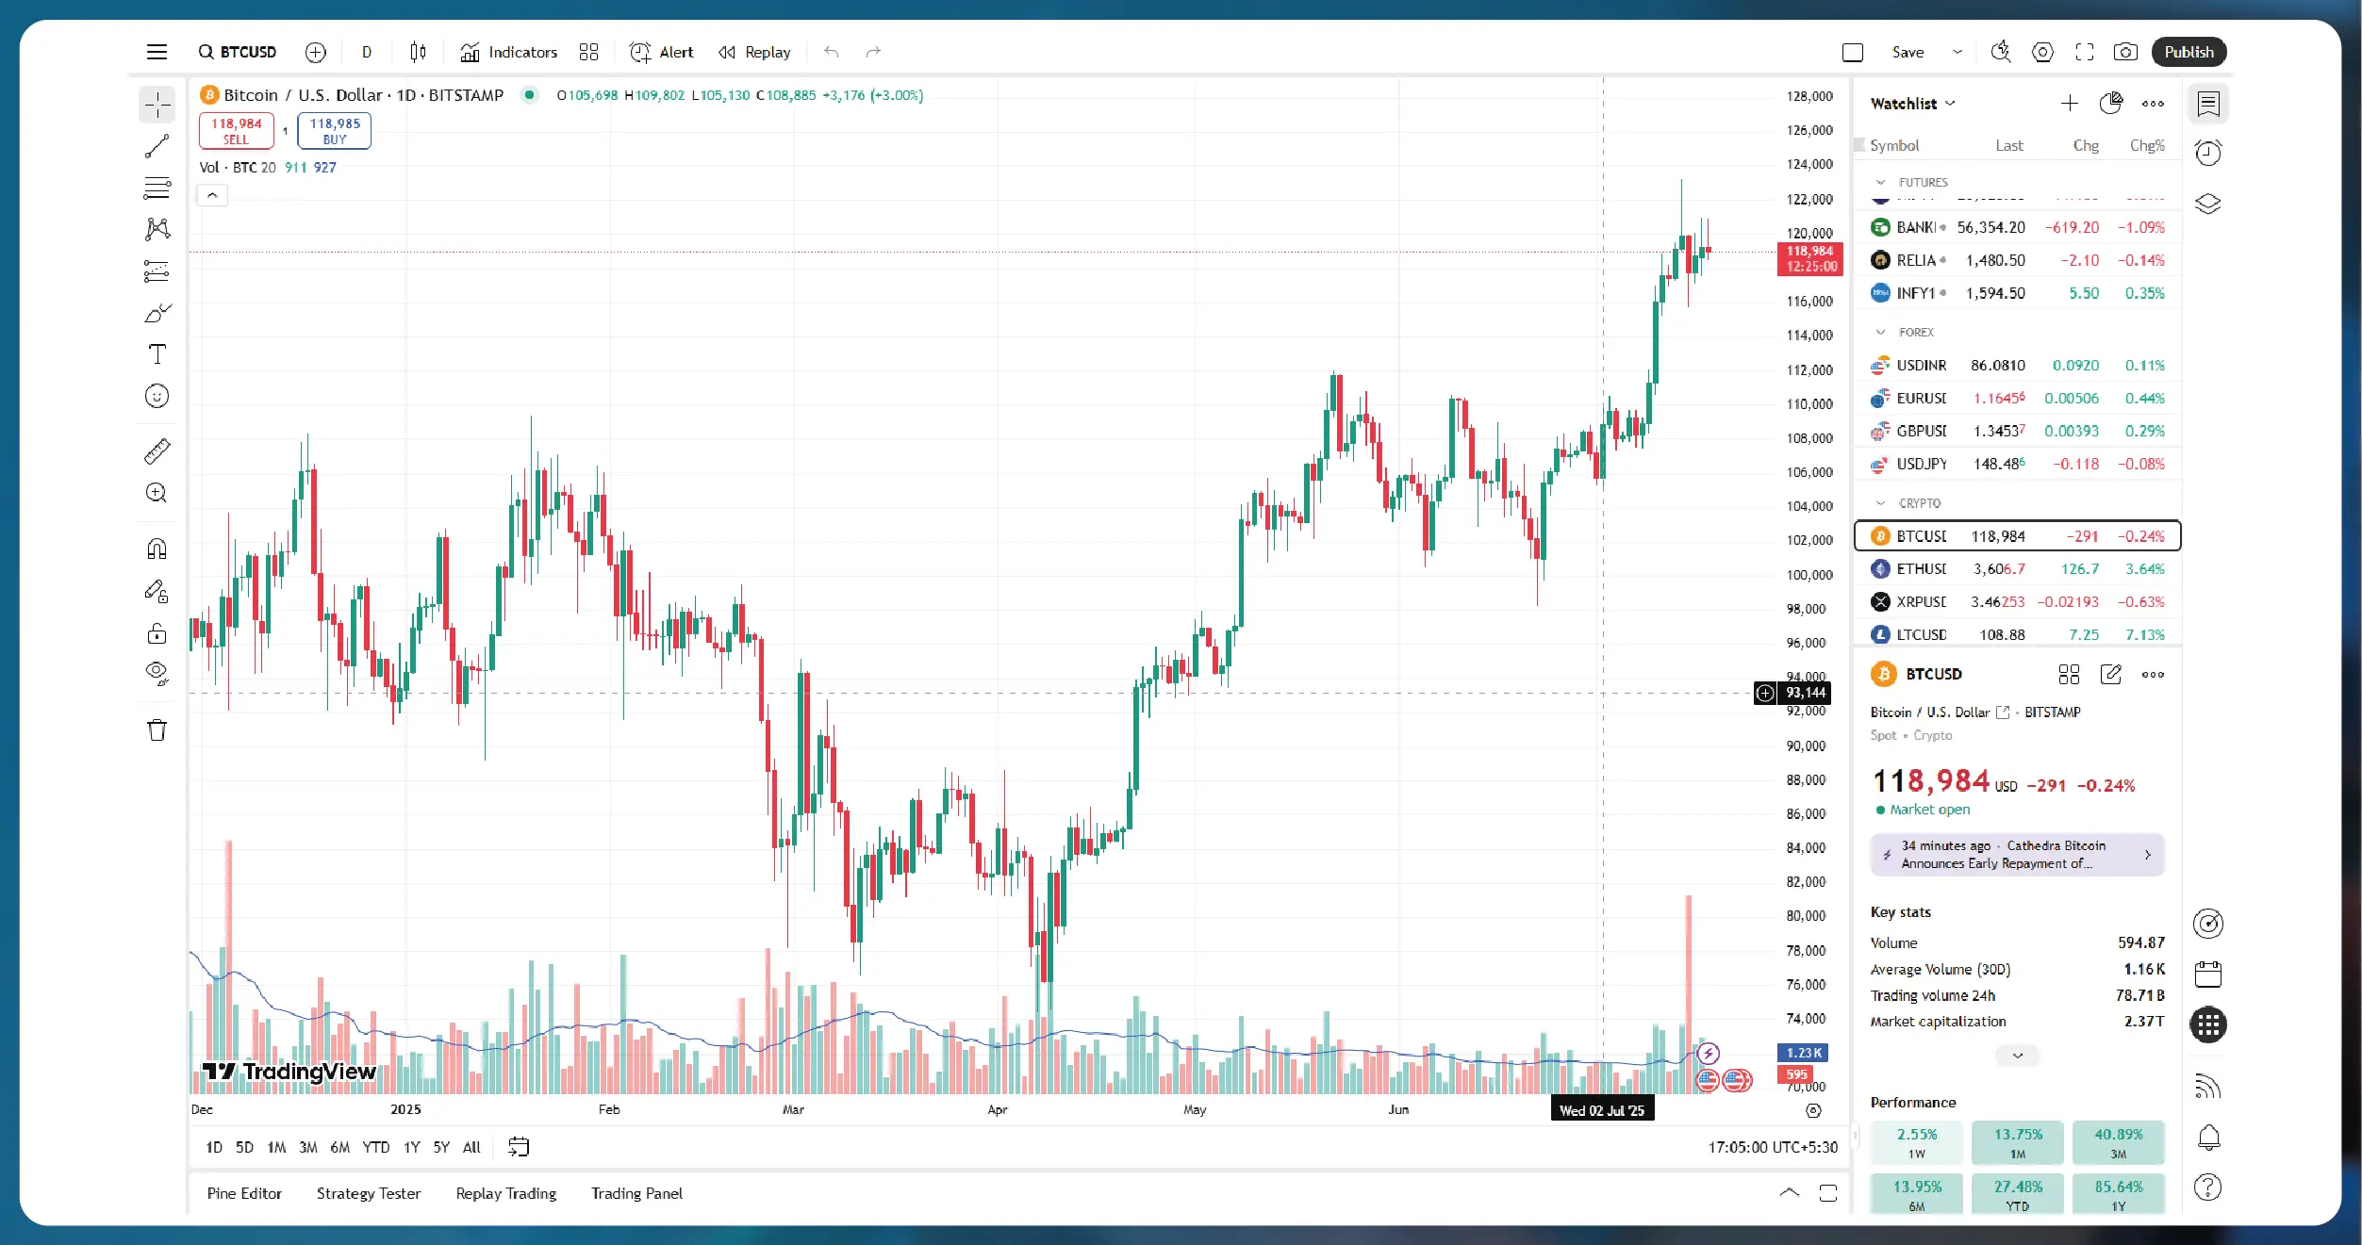Viewport: 2362px width, 1245px height.
Task: Select the trend line drawing tool
Action: 157,146
